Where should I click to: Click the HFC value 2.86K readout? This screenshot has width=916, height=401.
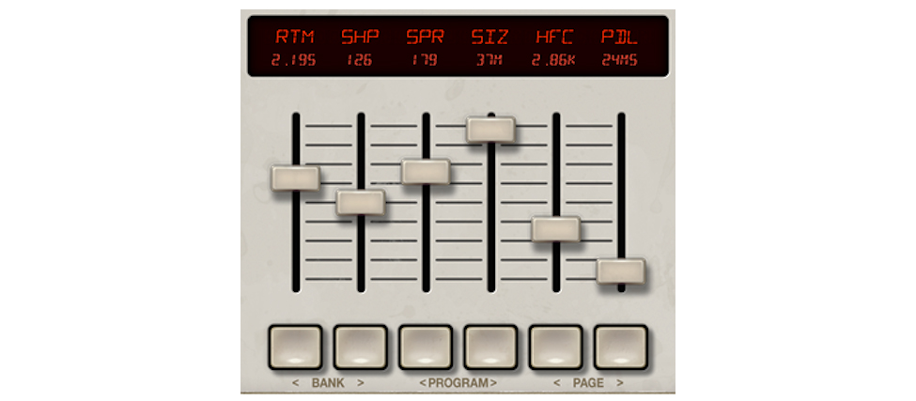point(554,61)
